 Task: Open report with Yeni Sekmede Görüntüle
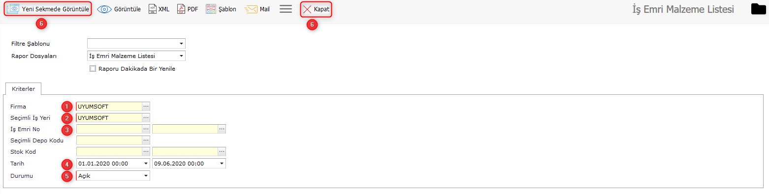(48, 9)
